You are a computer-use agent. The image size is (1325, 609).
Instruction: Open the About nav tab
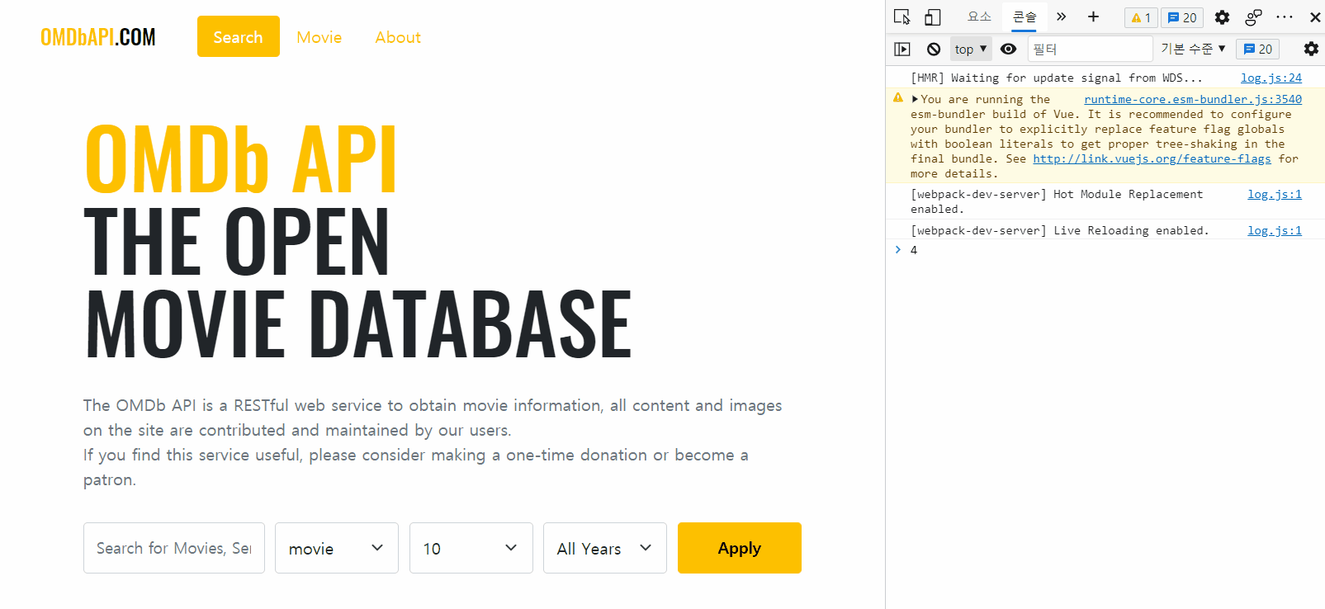[398, 37]
